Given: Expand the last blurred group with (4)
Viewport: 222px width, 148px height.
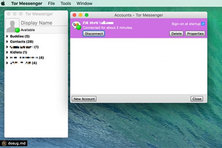Looking at the screenshot, I should pyautogui.click(x=7, y=63).
